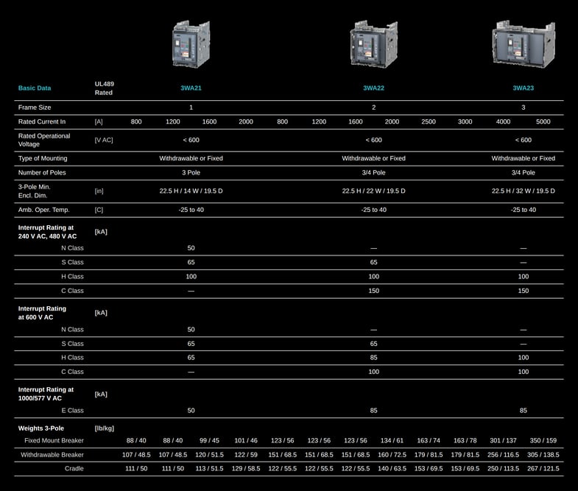578x491 pixels.
Task: Click the 99 / 45 fixed mount weight
Action: pos(209,440)
